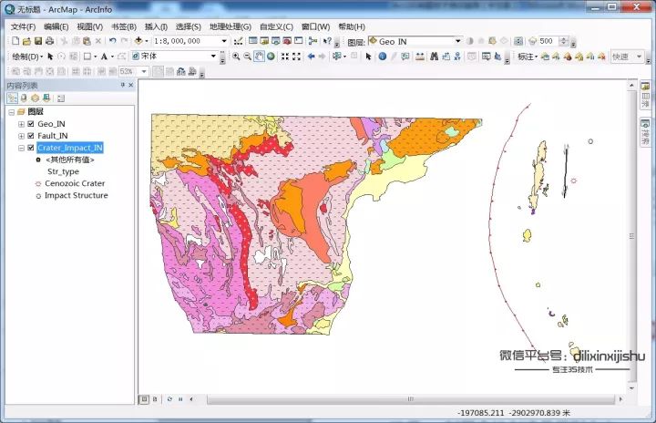The height and width of the screenshot is (423, 656).
Task: Open the 文件(F) menu
Action: click(x=25, y=26)
